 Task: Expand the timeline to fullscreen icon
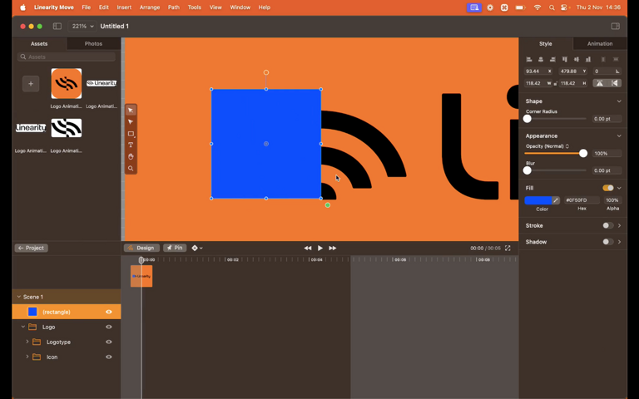(x=508, y=248)
